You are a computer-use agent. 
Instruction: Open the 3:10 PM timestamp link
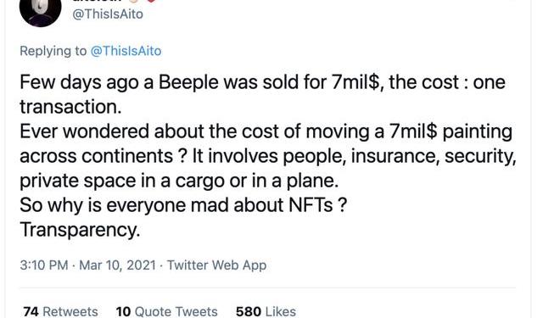tap(44, 265)
